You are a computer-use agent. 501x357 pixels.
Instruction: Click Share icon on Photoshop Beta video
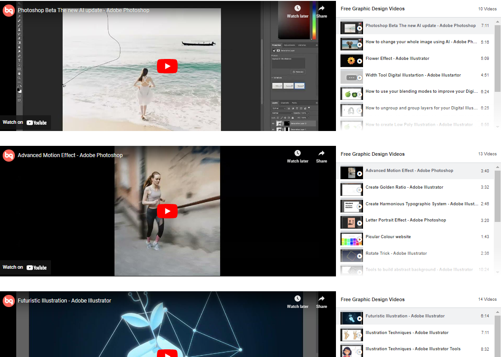pos(322,11)
